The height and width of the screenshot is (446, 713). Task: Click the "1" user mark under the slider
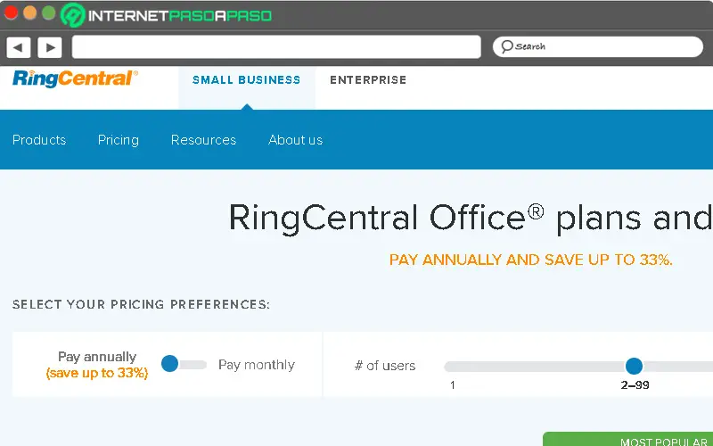(453, 385)
